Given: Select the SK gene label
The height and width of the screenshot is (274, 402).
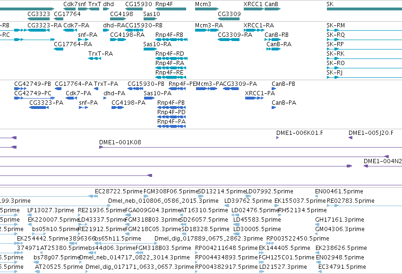Looking at the screenshot, I should [330, 4].
